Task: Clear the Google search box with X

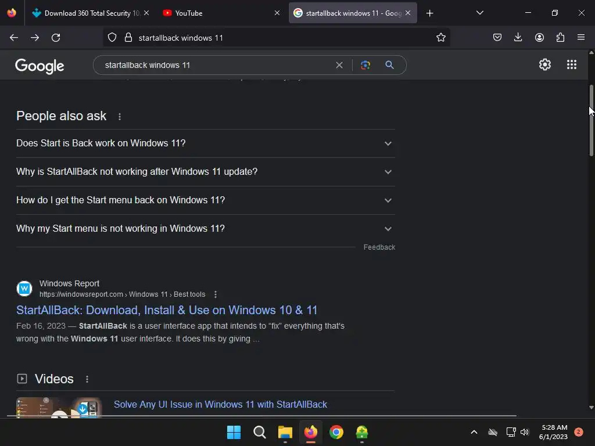Action: [339, 65]
